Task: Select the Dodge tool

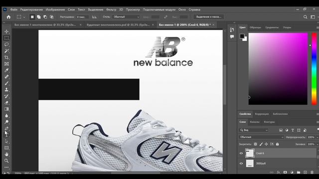Action: point(6,122)
